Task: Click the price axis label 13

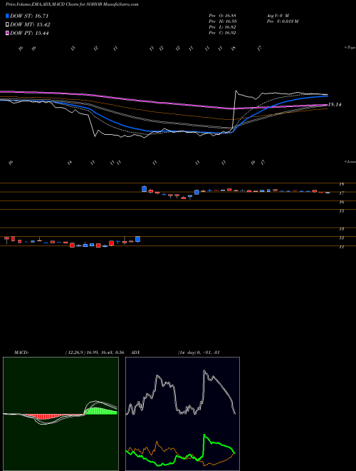Action: point(341,229)
